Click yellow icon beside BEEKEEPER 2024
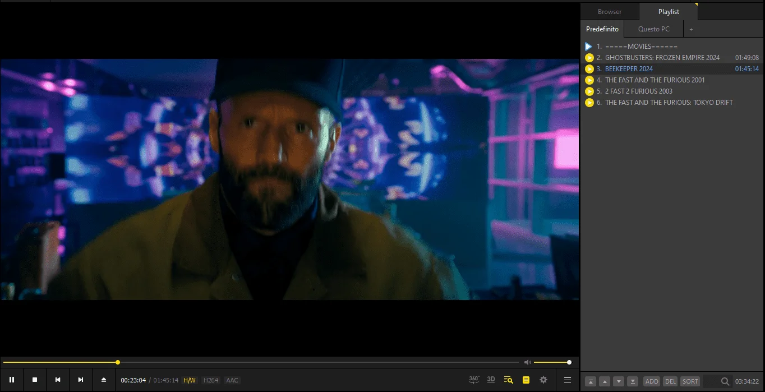 point(589,69)
